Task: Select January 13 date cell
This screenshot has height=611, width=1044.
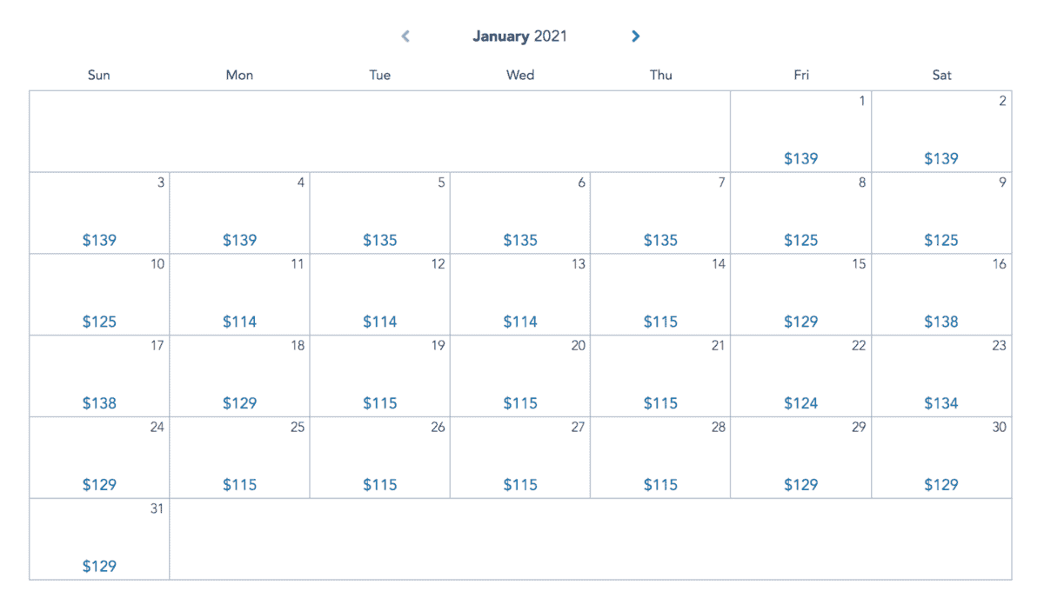Action: click(520, 295)
